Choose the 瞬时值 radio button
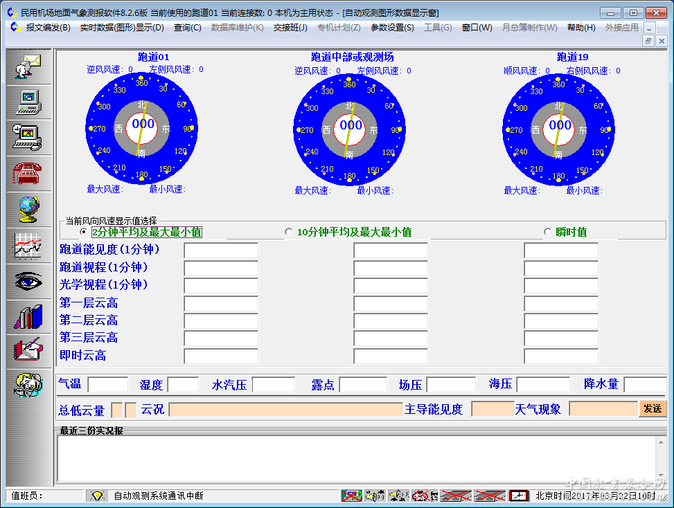Screen dimensions: 674x508 (x=547, y=232)
